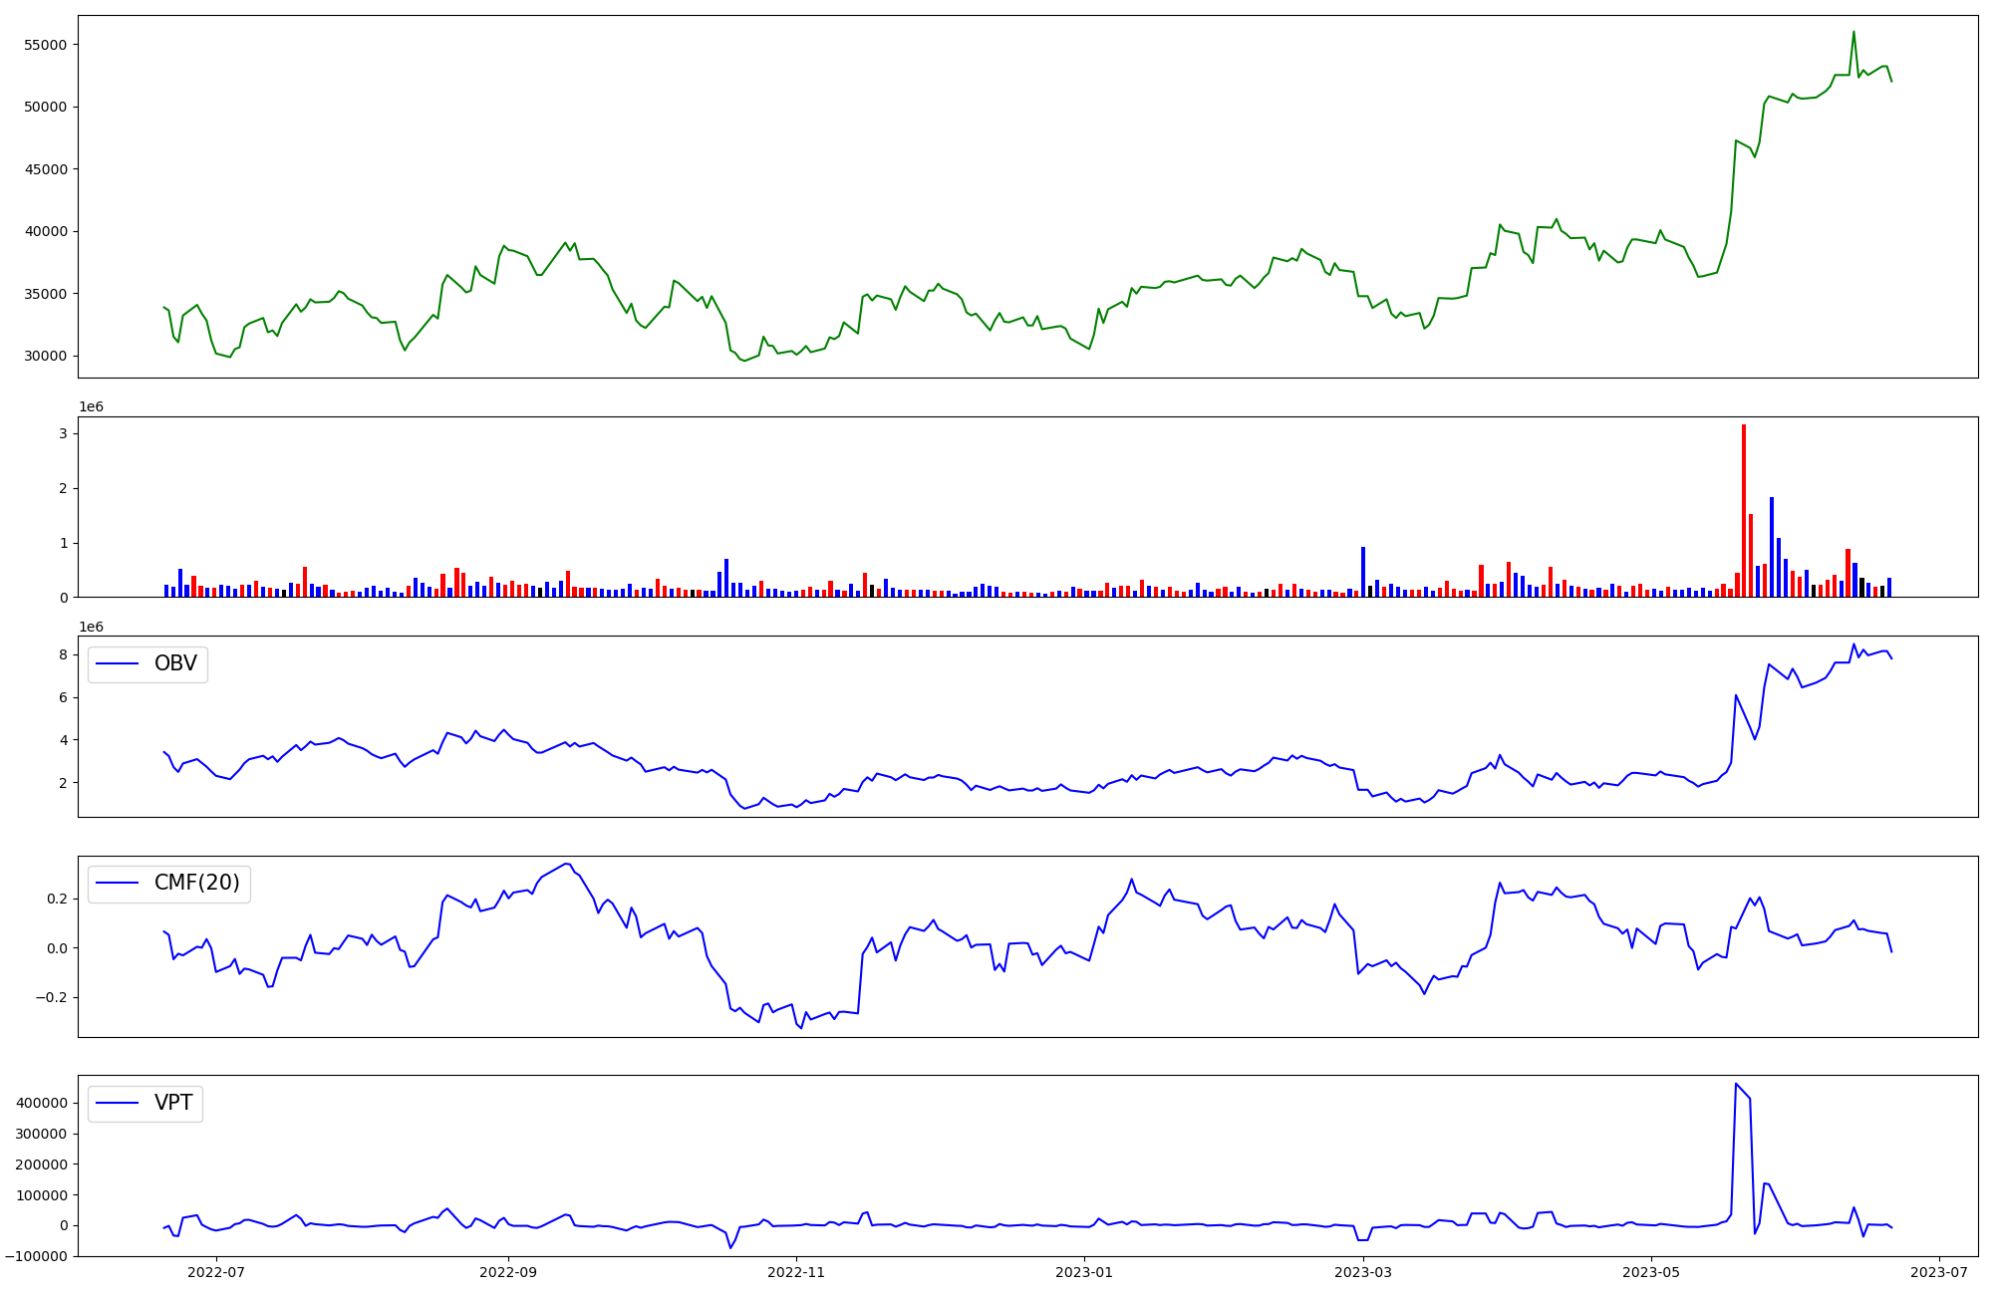The image size is (1993, 1295).
Task: Click the 2022-09 date tick label
Action: click(508, 1272)
